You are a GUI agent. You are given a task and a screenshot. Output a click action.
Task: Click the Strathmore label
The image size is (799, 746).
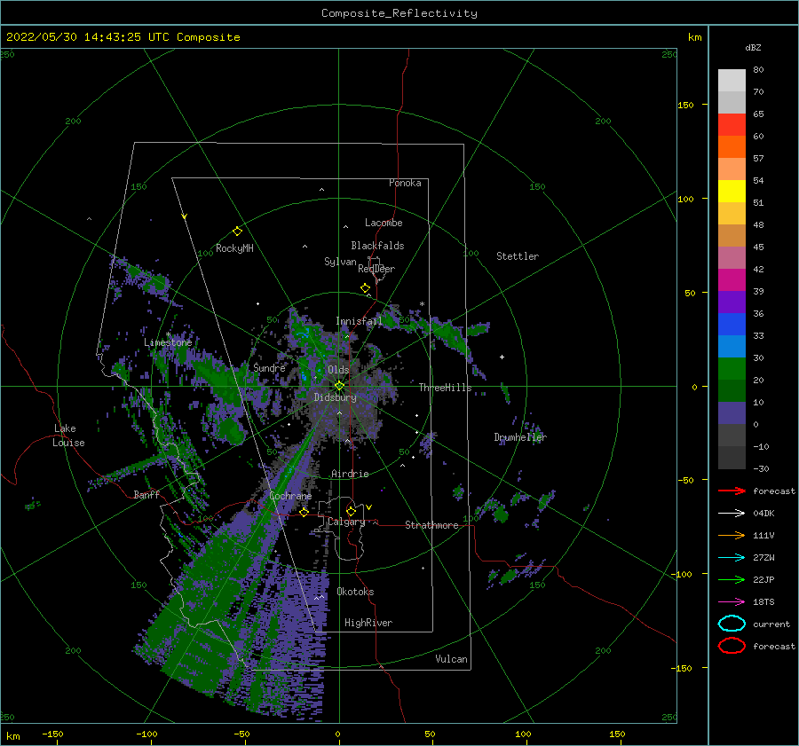431,525
